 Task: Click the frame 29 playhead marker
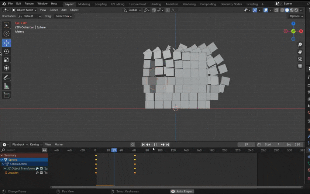pos(114,150)
